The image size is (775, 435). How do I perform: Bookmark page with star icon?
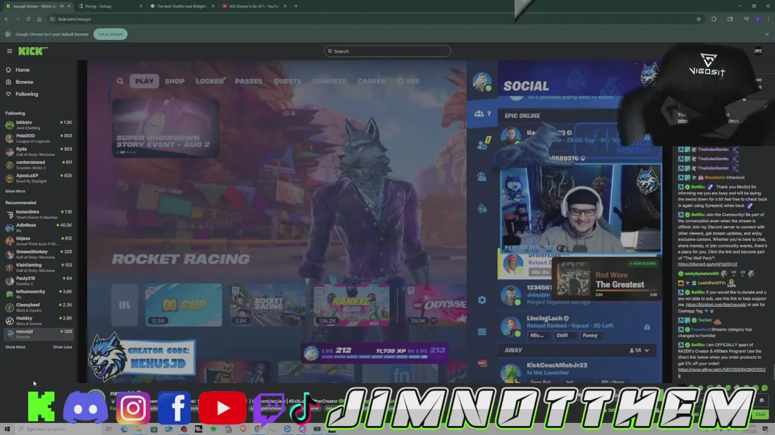[699, 19]
